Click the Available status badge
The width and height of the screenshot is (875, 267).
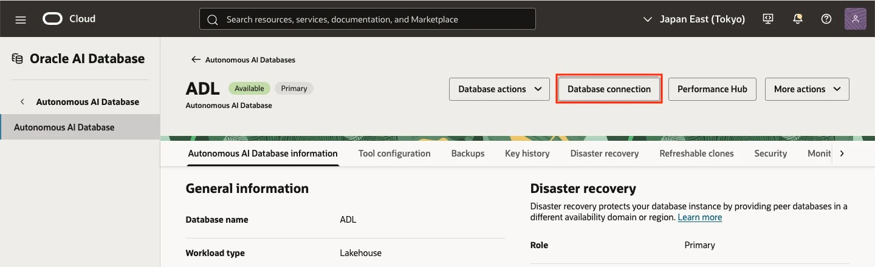tap(249, 89)
